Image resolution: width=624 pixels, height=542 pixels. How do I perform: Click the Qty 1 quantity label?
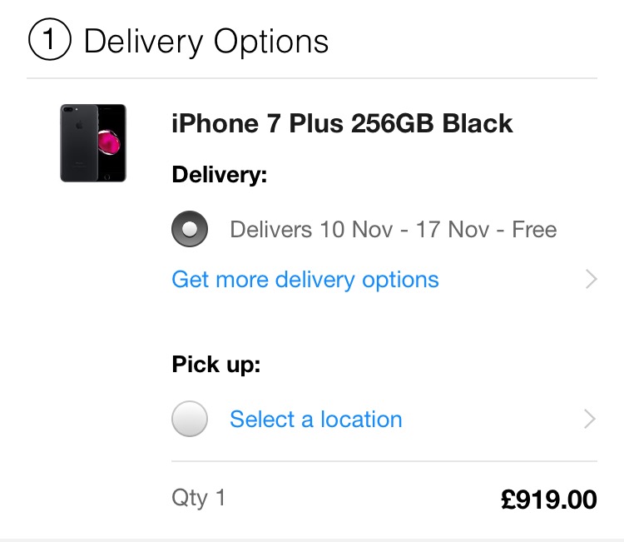(x=198, y=498)
